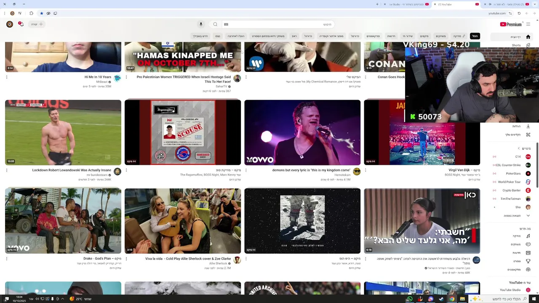The width and height of the screenshot is (539, 303).
Task: Click the search magnifier button
Action: coord(215,24)
